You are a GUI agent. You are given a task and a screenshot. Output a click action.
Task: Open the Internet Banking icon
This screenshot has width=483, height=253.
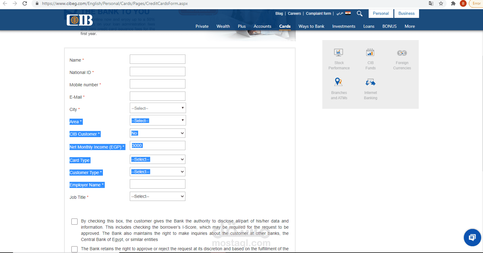click(x=370, y=82)
